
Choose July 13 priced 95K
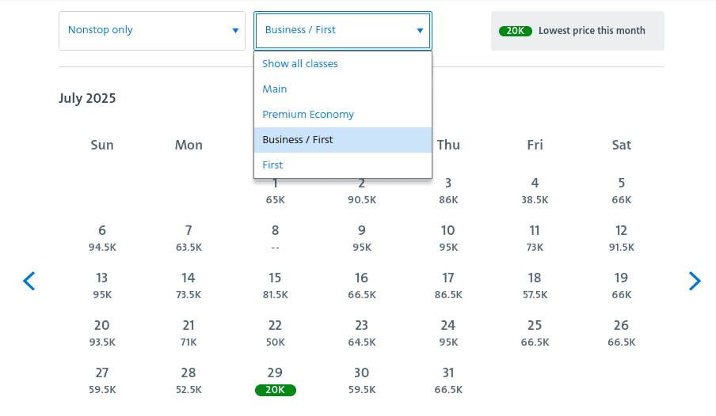(x=102, y=286)
